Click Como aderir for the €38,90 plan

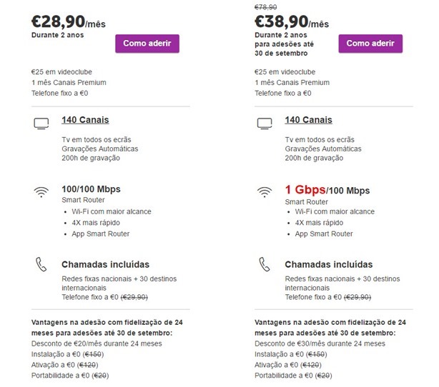(x=370, y=44)
